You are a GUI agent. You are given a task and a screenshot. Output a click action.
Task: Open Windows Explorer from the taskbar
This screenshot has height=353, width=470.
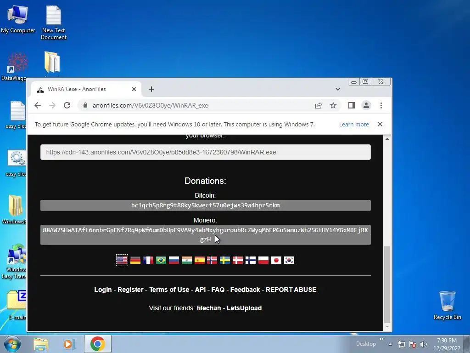tap(41, 344)
